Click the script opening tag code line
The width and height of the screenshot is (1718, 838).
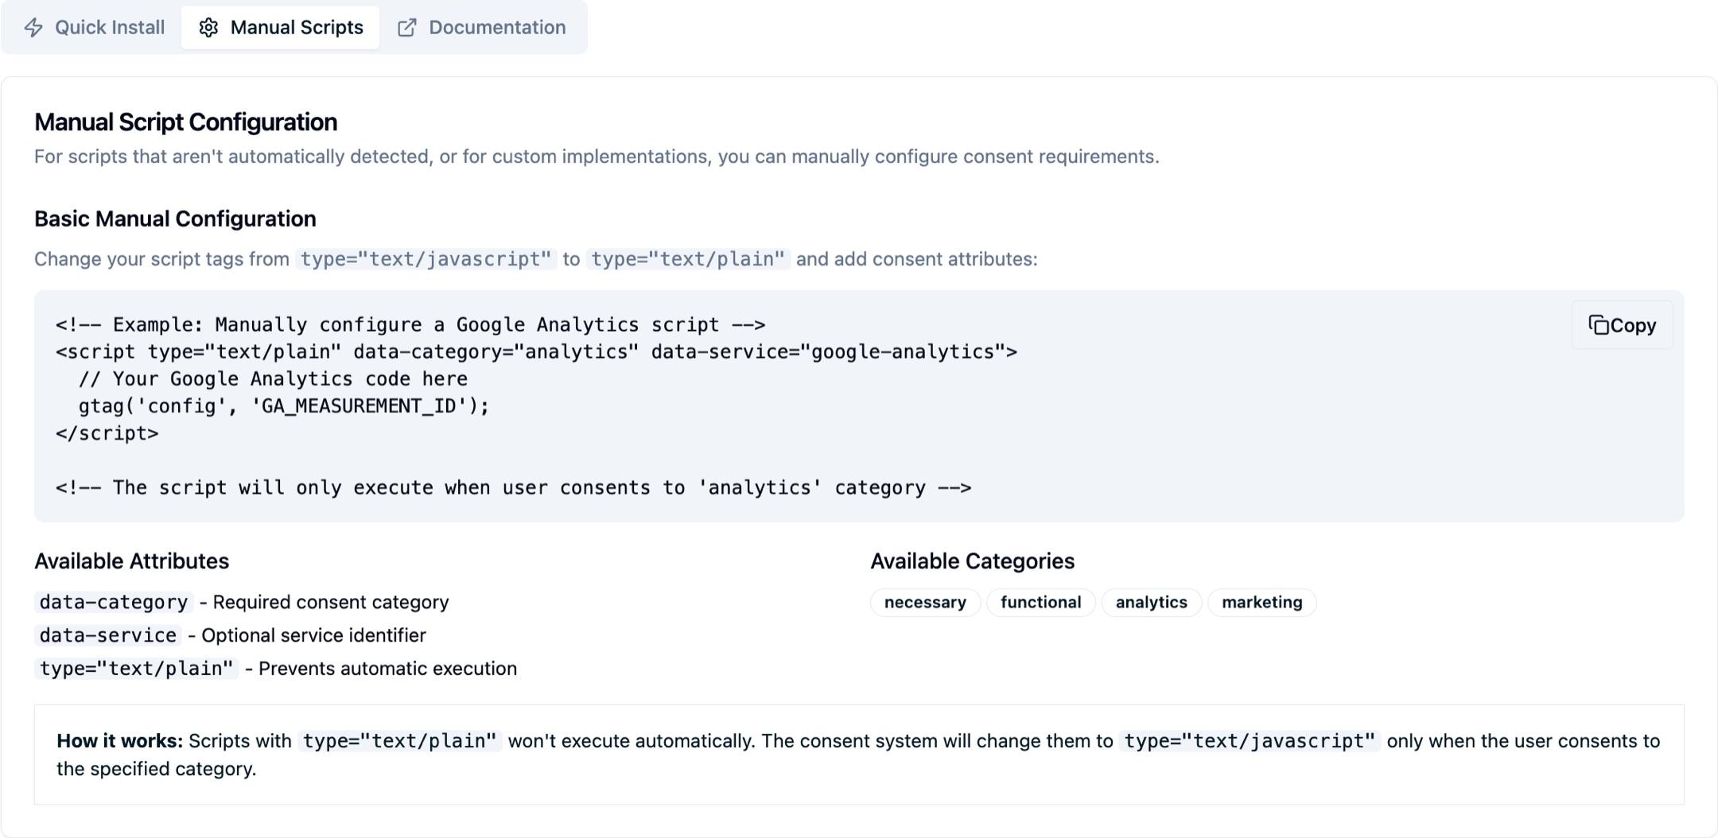pyautogui.click(x=536, y=351)
